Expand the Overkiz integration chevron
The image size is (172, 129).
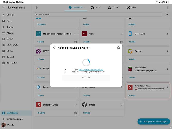click(168, 51)
